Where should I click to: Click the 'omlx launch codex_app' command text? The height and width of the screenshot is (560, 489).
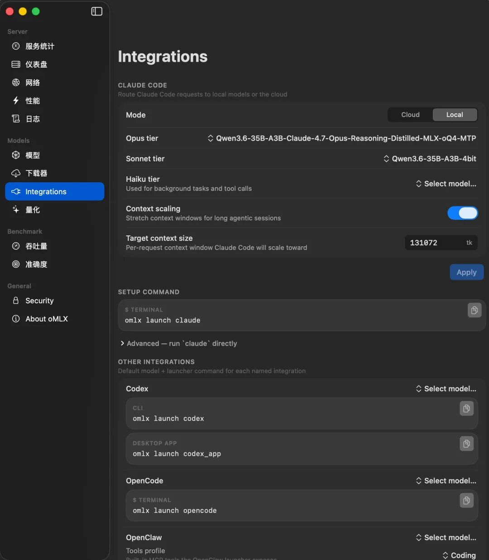point(177,454)
